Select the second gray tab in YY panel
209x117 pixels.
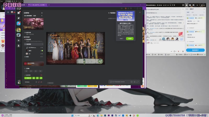(x=193, y=12)
